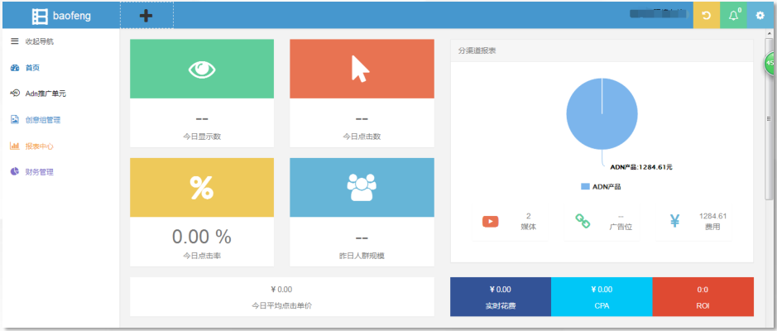Click the 实时花费 dark blue tile
Image resolution: width=777 pixels, height=331 pixels.
point(501,297)
